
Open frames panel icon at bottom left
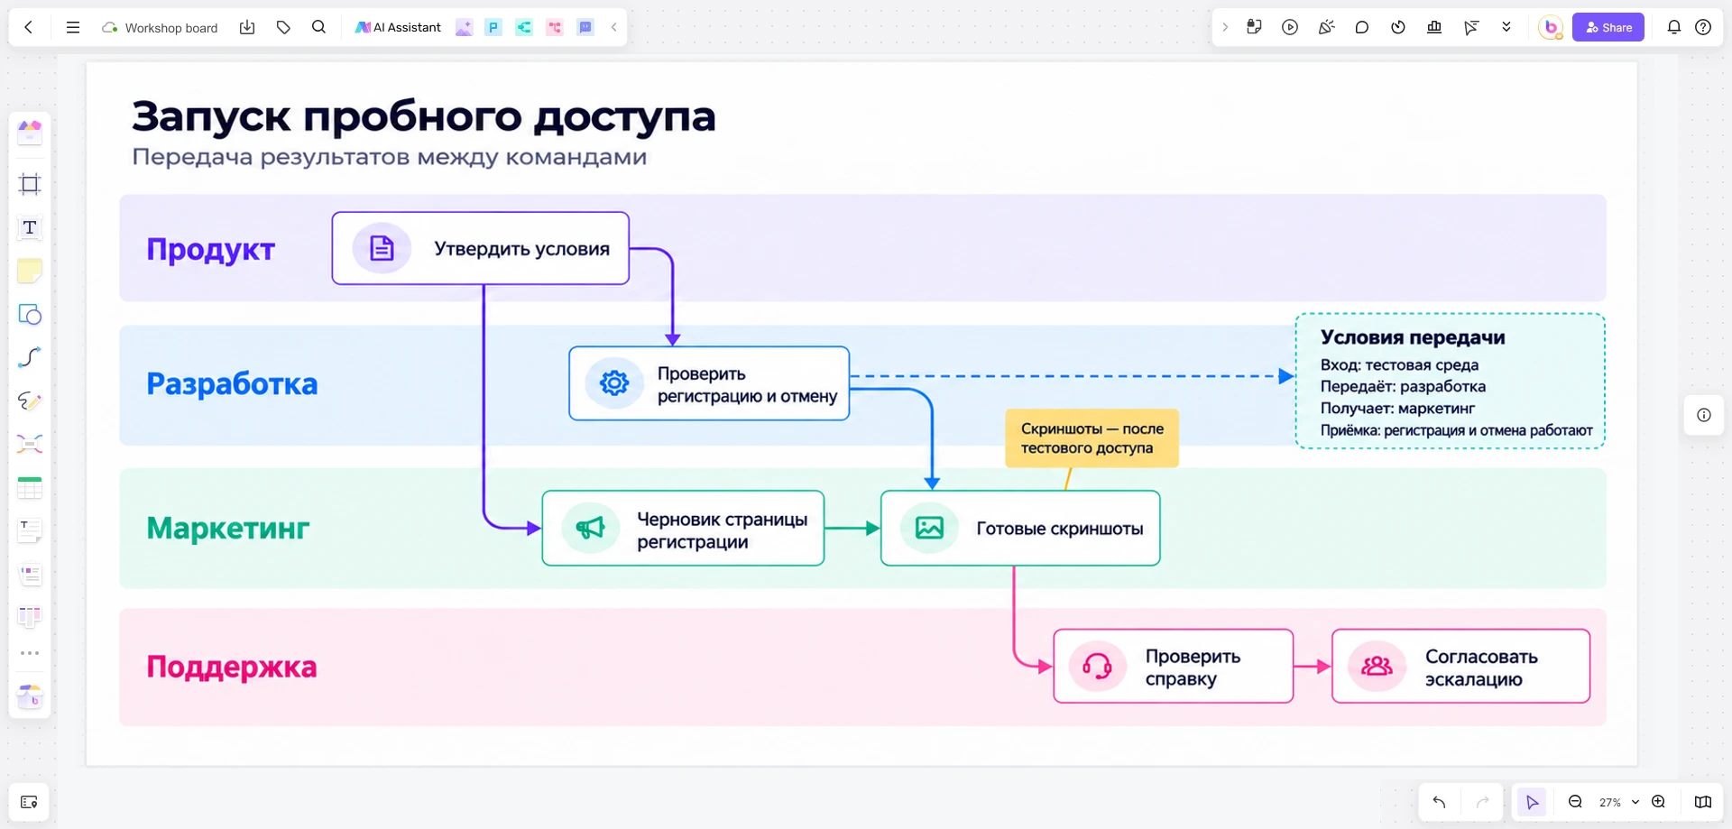[x=29, y=802]
